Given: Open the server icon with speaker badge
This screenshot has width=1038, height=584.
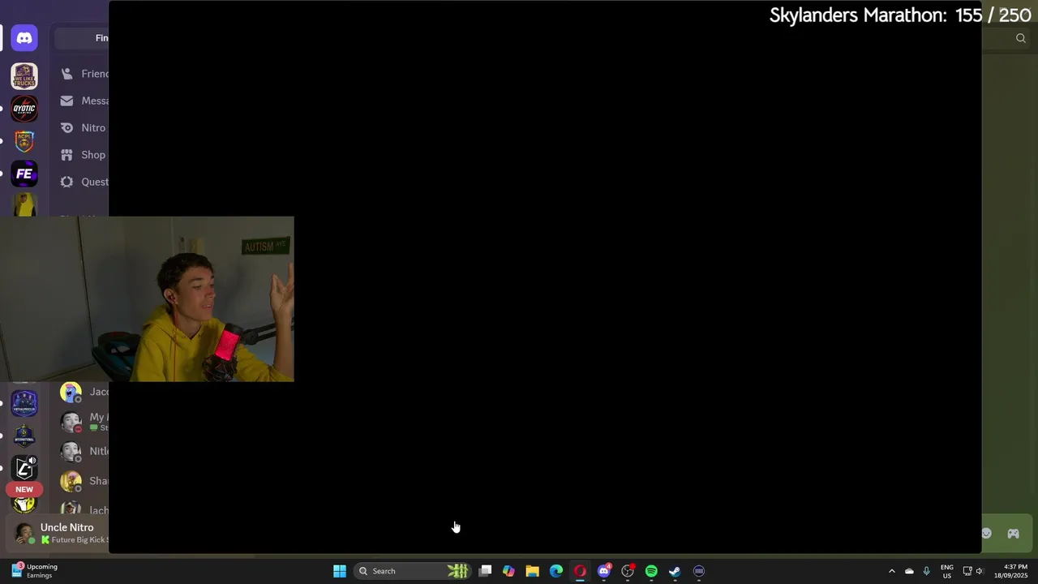Looking at the screenshot, I should (24, 468).
